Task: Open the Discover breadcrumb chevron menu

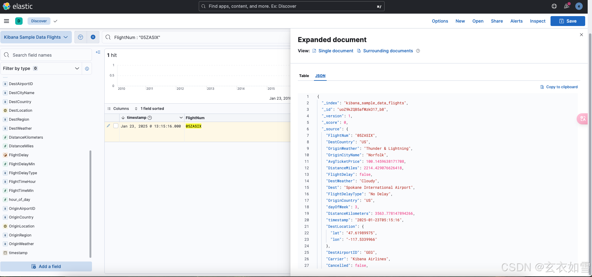Action: [x=55, y=21]
